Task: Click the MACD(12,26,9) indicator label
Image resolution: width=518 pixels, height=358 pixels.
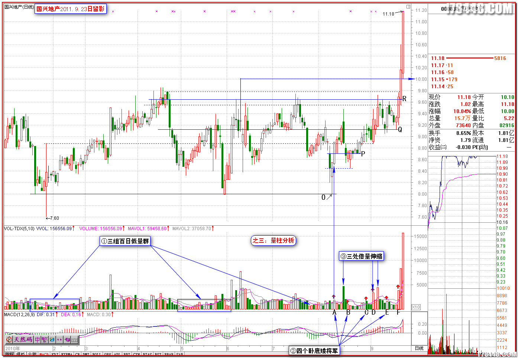Action: 19,315
